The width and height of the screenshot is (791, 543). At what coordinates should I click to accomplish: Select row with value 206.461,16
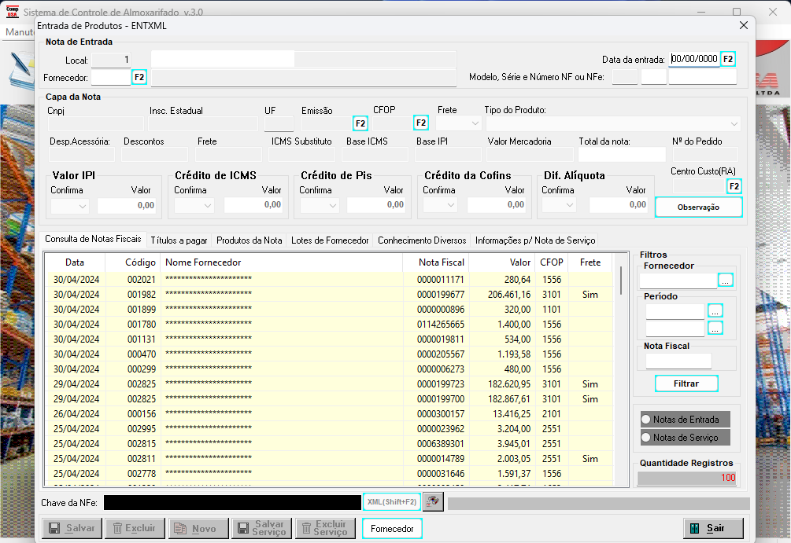[x=329, y=295]
